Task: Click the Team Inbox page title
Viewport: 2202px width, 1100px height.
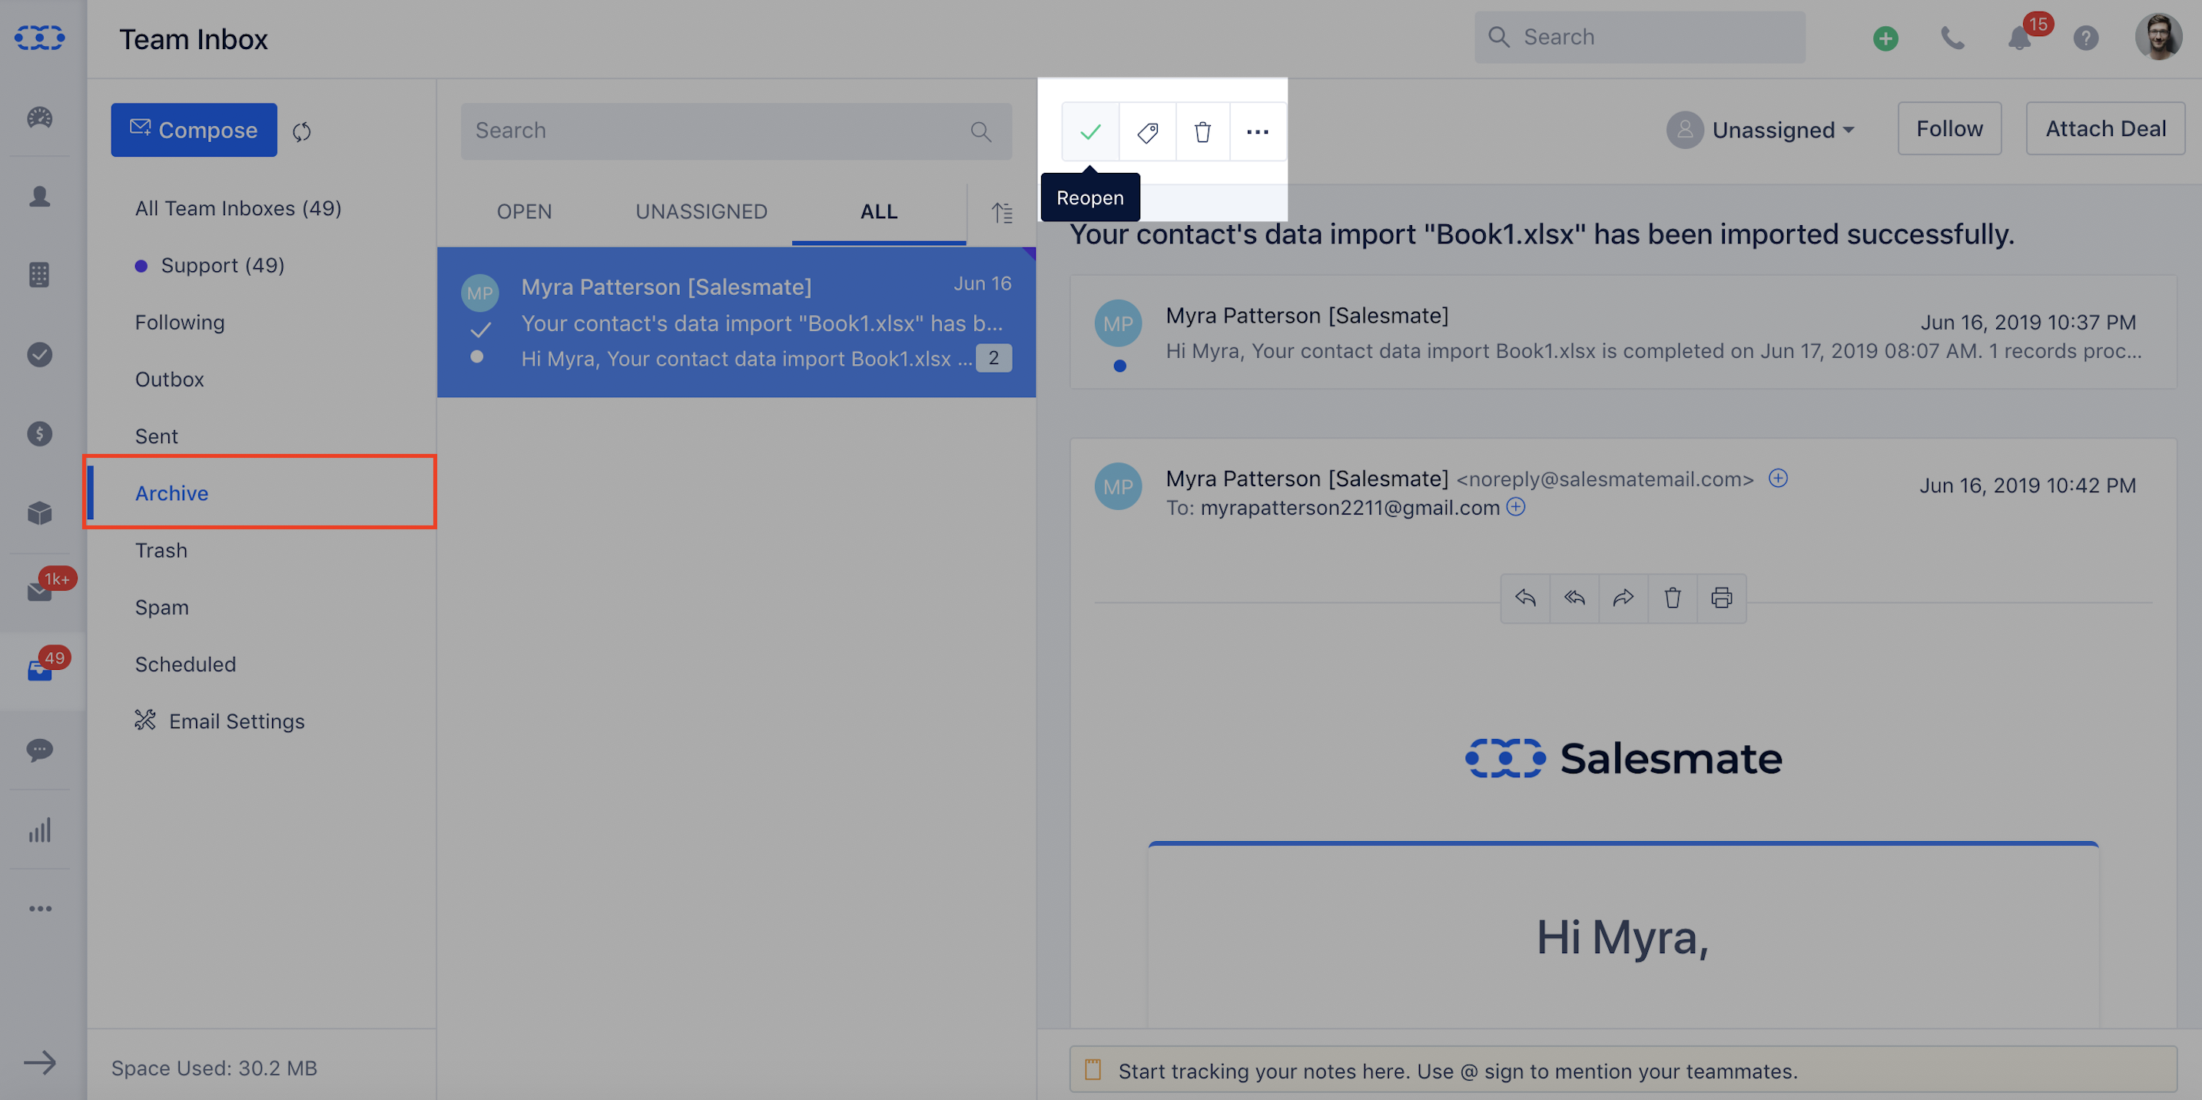Action: pyautogui.click(x=193, y=39)
